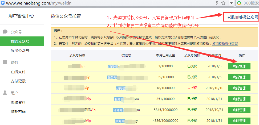This screenshot has height=125, width=259.
Task: Click the 微信号 column header
Action: [x=126, y=55]
